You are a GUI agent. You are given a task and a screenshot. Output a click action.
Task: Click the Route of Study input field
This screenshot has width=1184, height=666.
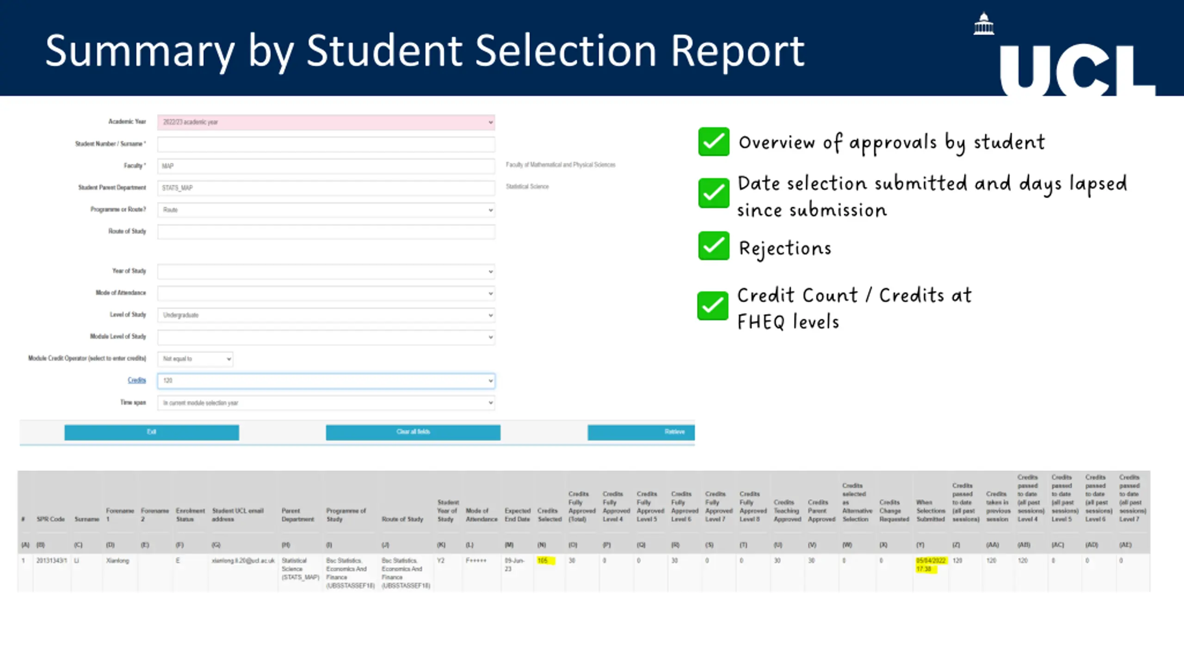click(326, 232)
